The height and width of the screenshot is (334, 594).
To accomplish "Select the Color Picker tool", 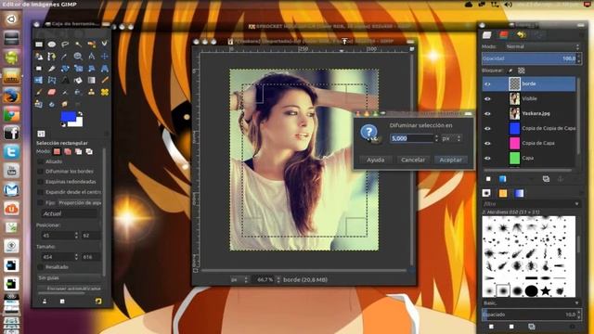I will click(x=65, y=57).
